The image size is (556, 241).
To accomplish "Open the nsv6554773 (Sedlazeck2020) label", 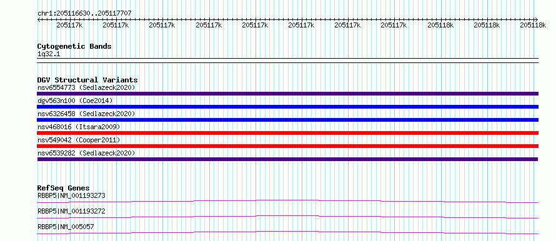I will pos(86,87).
